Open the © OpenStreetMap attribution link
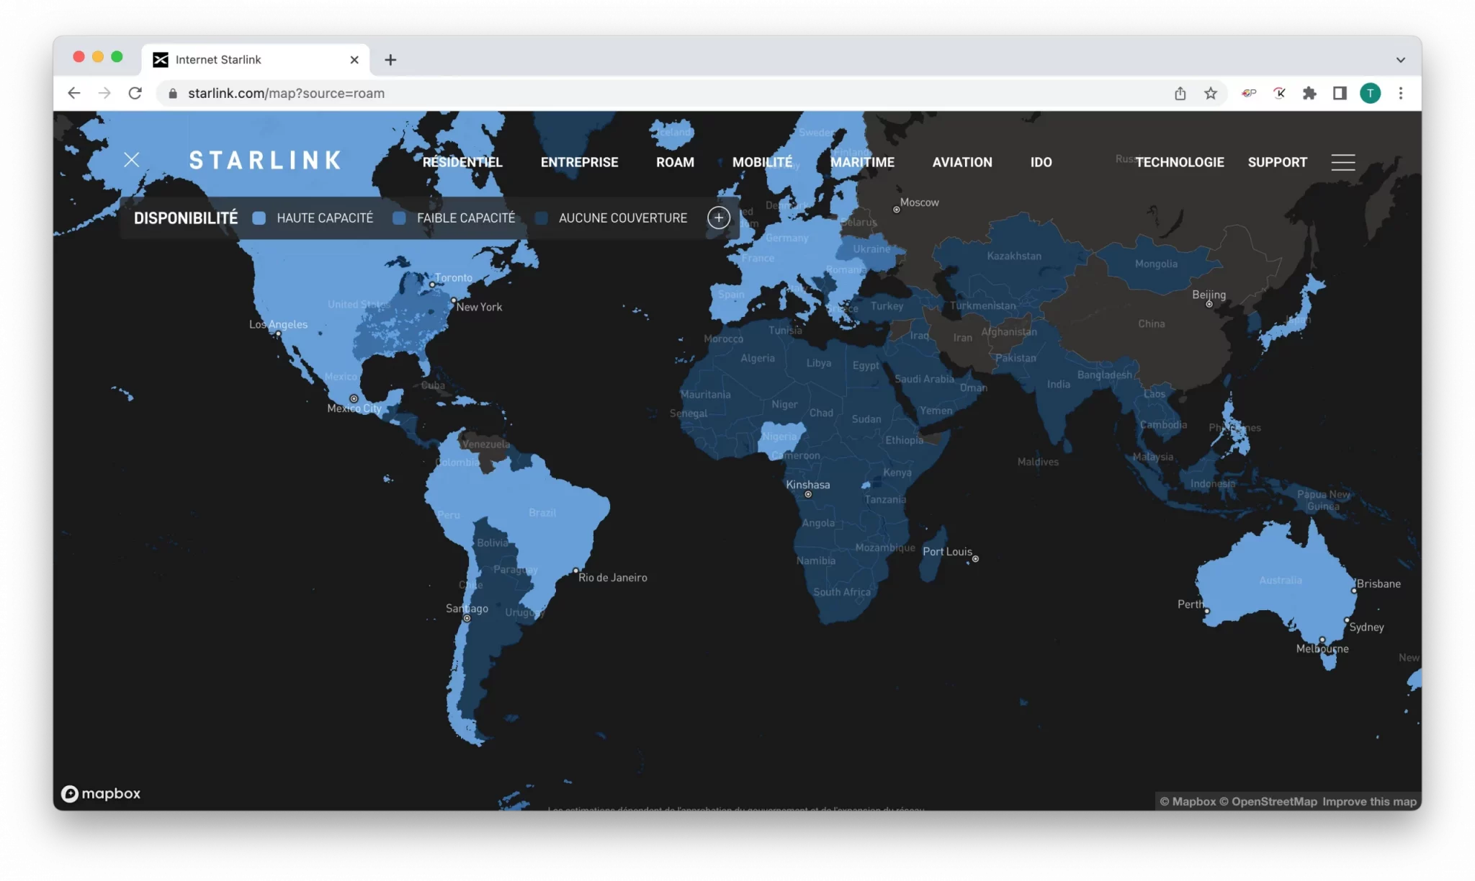Screen dimensions: 1475x881 point(1268,802)
